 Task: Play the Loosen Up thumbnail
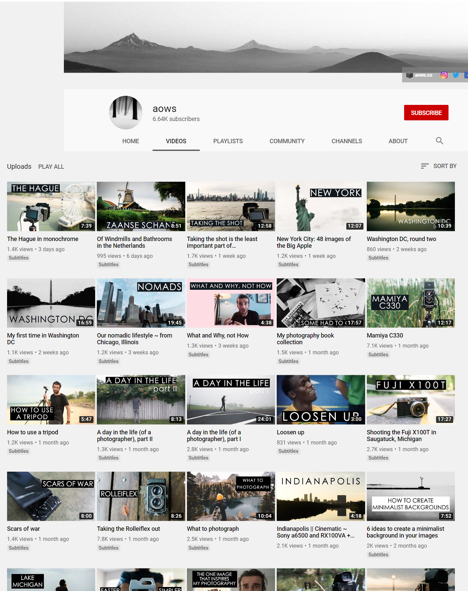tap(321, 400)
